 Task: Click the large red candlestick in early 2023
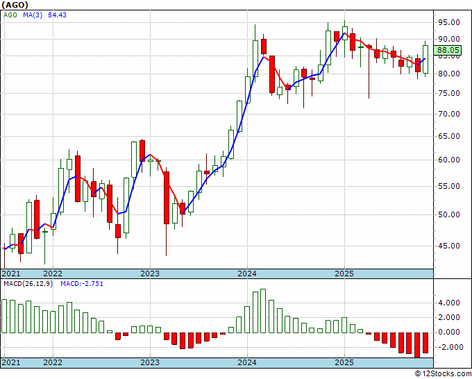point(167,198)
